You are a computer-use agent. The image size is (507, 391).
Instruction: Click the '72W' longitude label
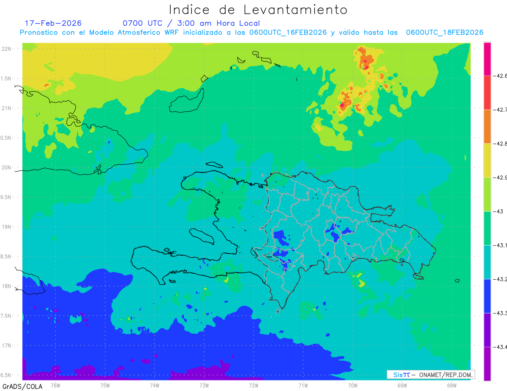coord(253,385)
